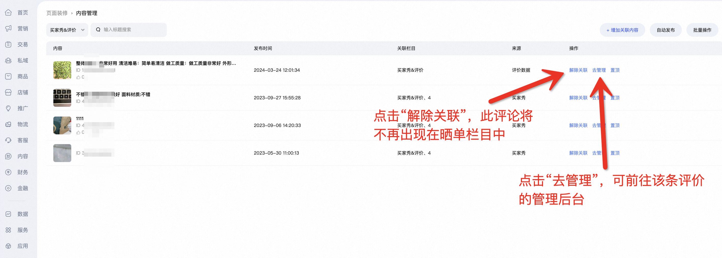The image size is (722, 258).
Task: Focus the 输入标题搜索 search field
Action: (x=129, y=30)
